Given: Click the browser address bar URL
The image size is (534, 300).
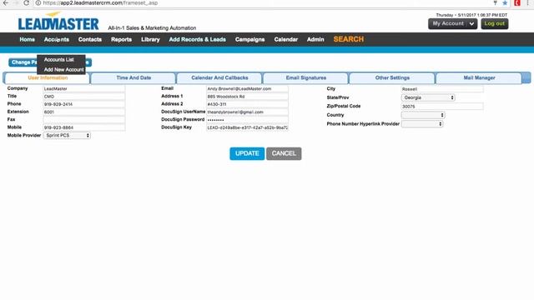Looking at the screenshot, I should 100,3.
